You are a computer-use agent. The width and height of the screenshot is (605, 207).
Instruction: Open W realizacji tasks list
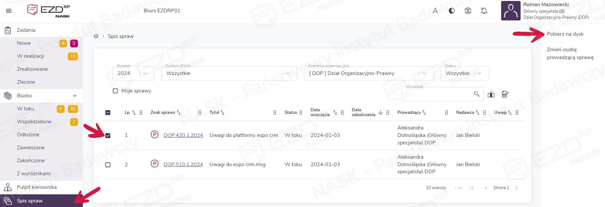tap(30, 56)
